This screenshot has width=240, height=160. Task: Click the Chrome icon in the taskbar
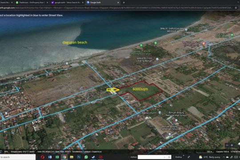pyautogui.click(x=64, y=157)
